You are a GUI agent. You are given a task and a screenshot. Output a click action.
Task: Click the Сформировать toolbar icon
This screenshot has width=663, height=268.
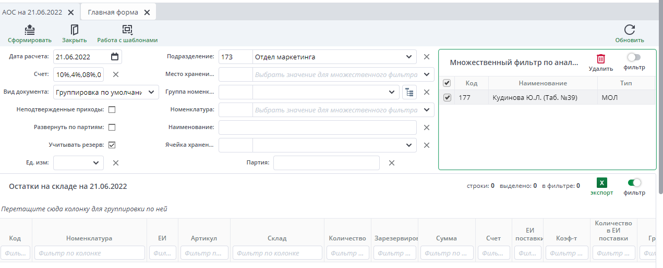coord(30,30)
